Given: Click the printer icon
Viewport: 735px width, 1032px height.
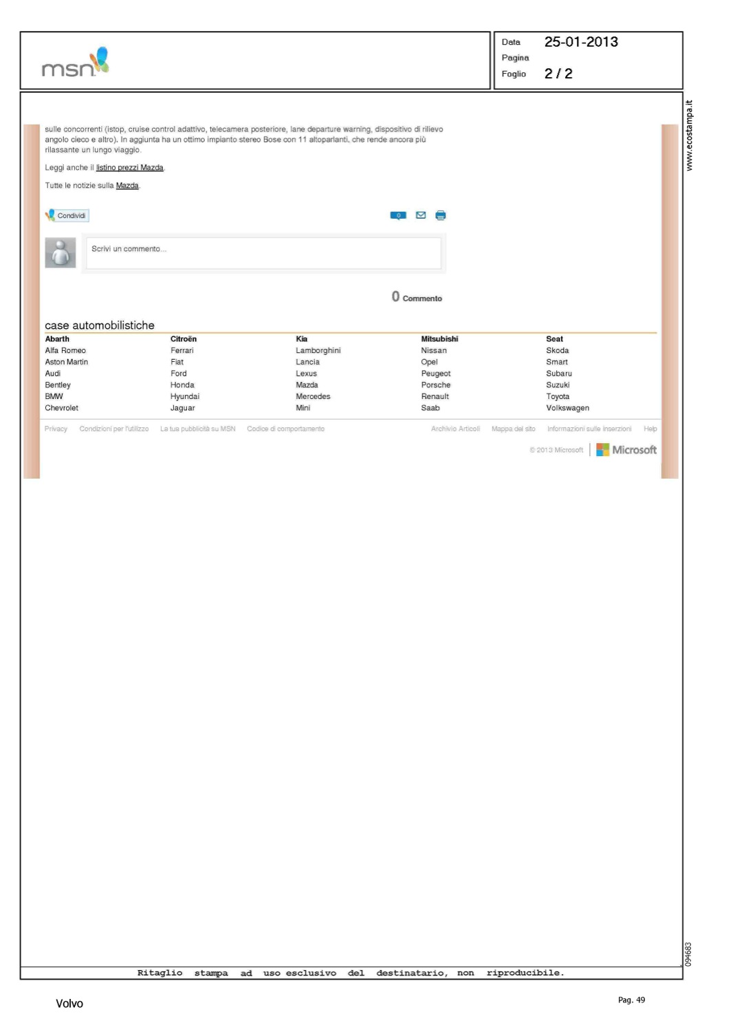Looking at the screenshot, I should 441,215.
